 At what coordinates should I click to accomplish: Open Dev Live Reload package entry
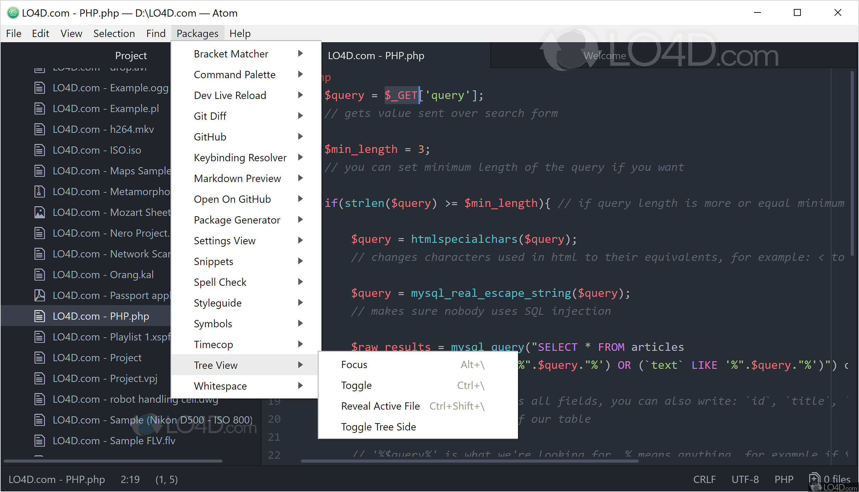(246, 95)
